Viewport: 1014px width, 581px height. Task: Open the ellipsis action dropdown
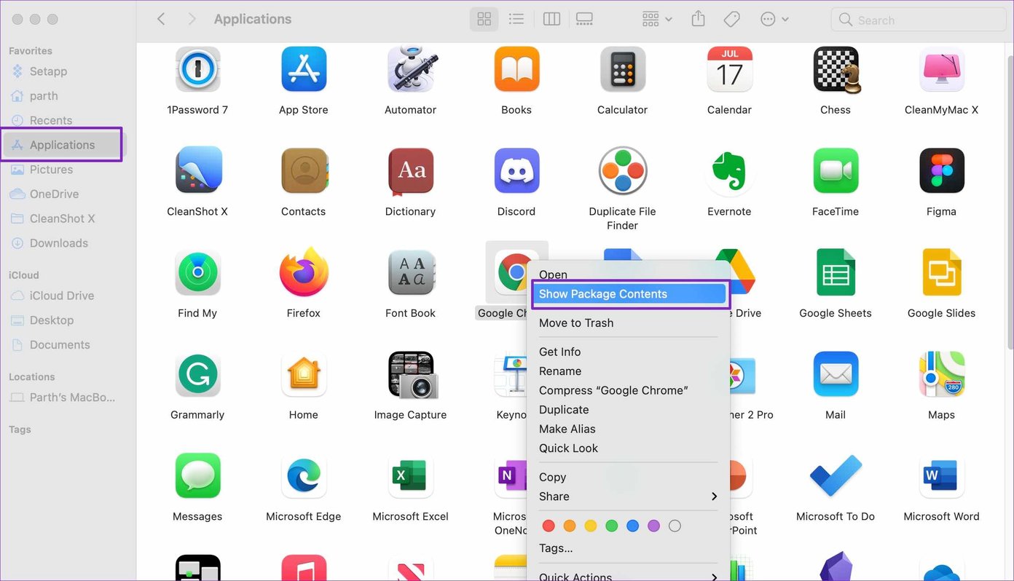[x=774, y=20]
